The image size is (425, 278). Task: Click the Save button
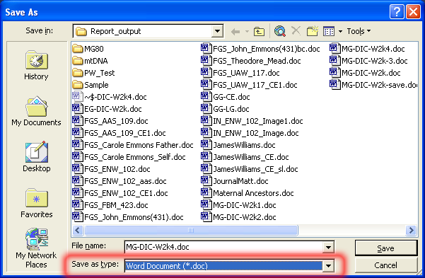[x=385, y=248]
